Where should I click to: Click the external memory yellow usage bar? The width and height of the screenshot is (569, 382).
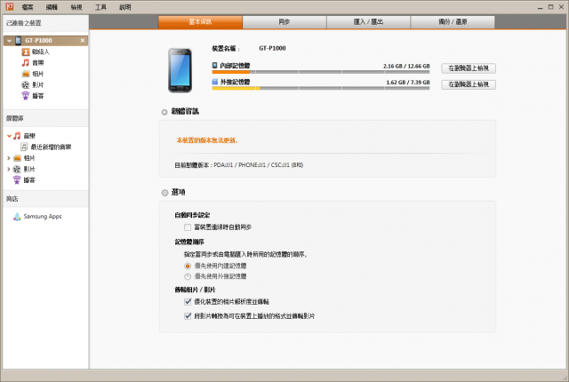coord(236,88)
